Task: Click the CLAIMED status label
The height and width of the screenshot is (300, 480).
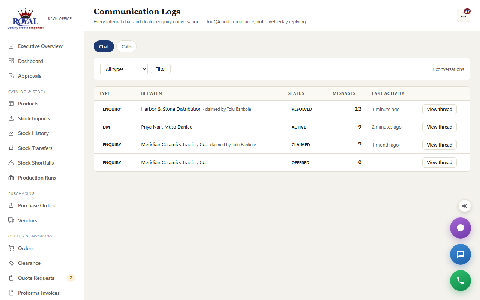Action: pos(301,145)
